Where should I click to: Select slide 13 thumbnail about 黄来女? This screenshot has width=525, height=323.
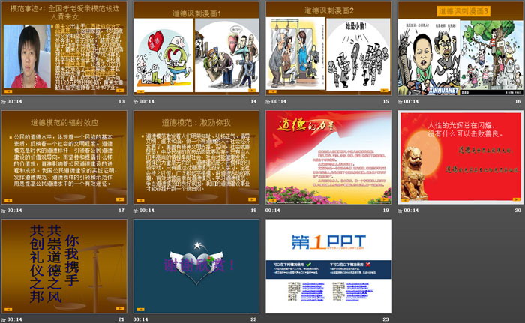(64, 49)
